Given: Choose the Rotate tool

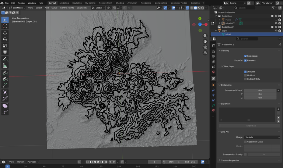Looking at the screenshot, I should (x=5, y=39).
